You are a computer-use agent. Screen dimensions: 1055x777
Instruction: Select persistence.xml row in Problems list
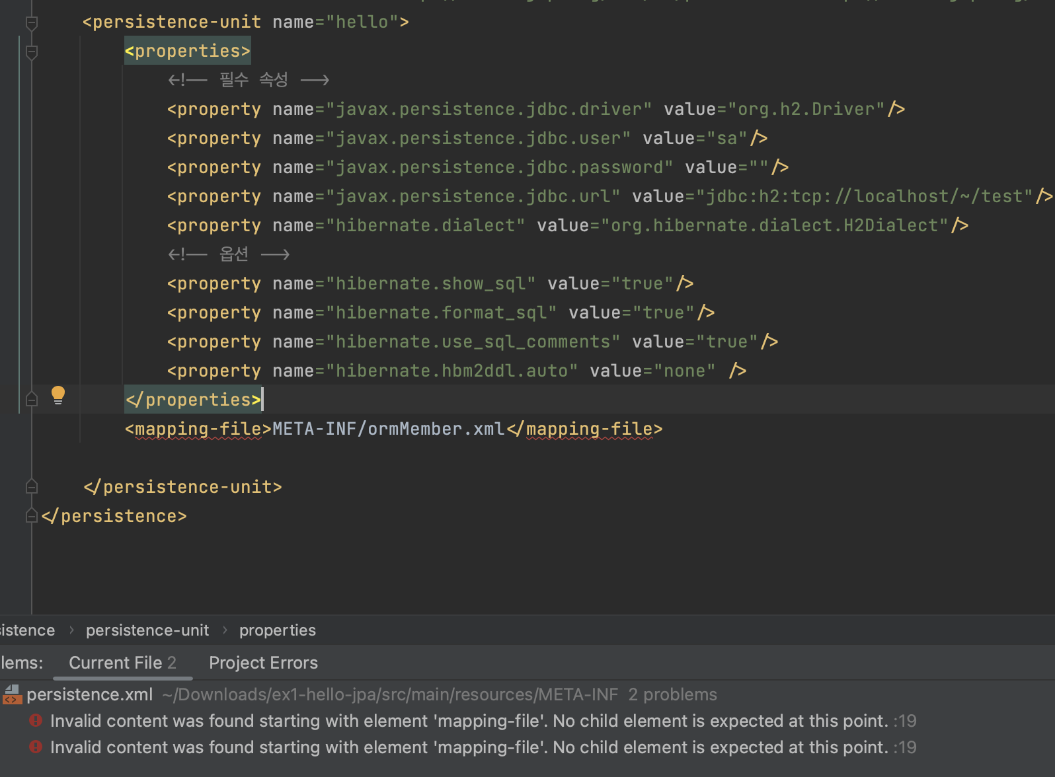[x=527, y=694]
